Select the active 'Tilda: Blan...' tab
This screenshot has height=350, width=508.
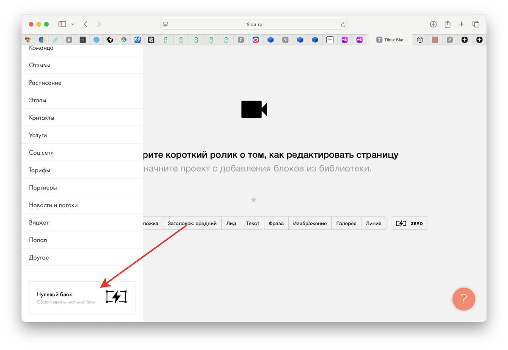(389, 40)
